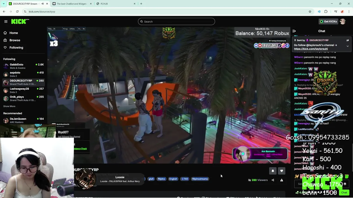Follow the channel with the heart button
Image resolution: width=353 pixels, height=198 pixels.
pos(282,171)
